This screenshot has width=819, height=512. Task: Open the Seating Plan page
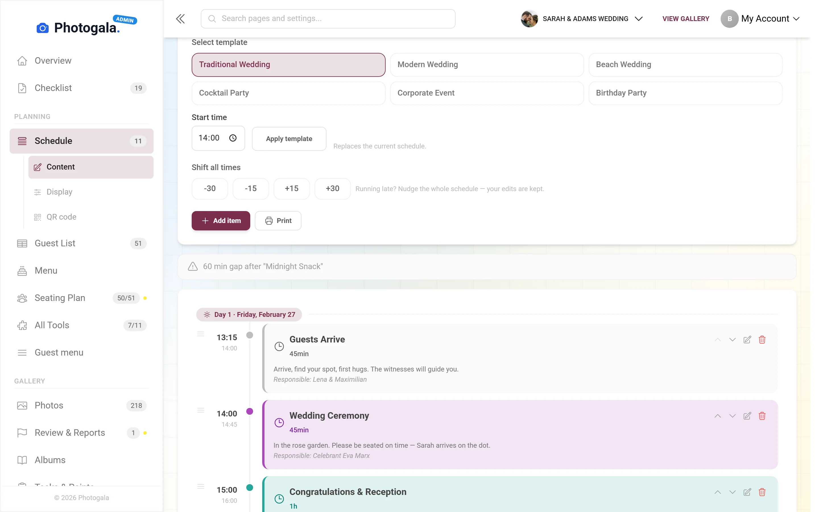[82, 298]
